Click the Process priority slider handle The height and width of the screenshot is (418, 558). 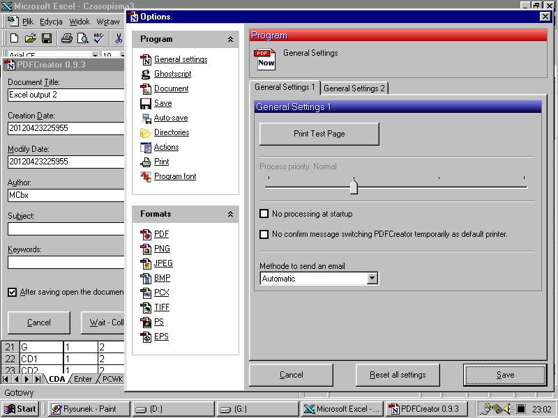(354, 187)
